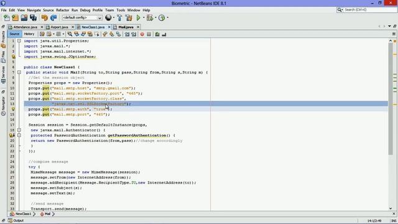Image resolution: width=398 pixels, height=224 pixels.
Task: Open the Navigate menu
Action: point(34,10)
